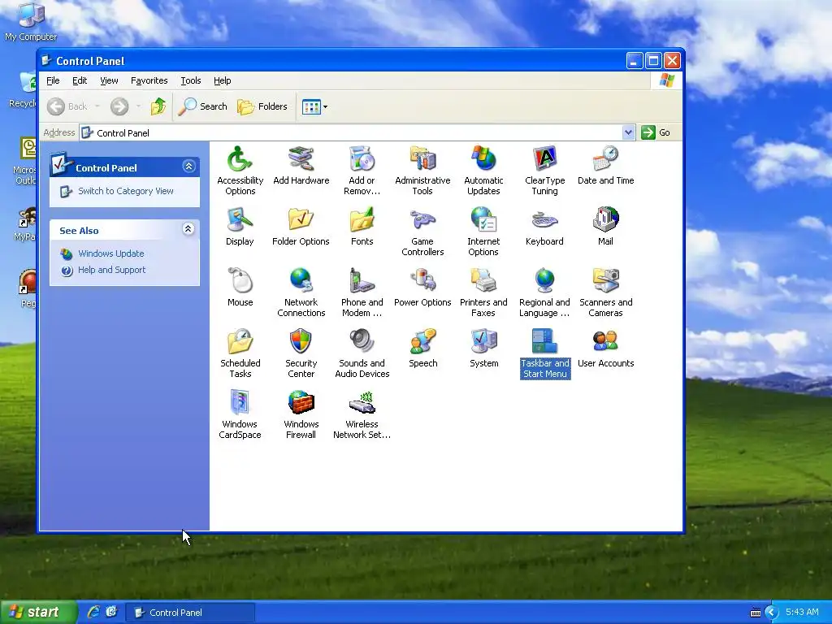Open the View menu

pos(109,80)
